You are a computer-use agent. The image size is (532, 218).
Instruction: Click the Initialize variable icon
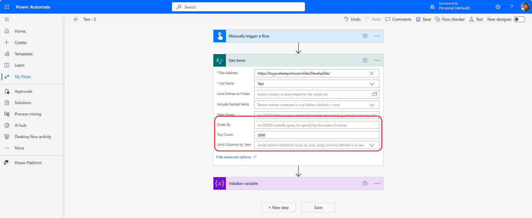[220, 183]
